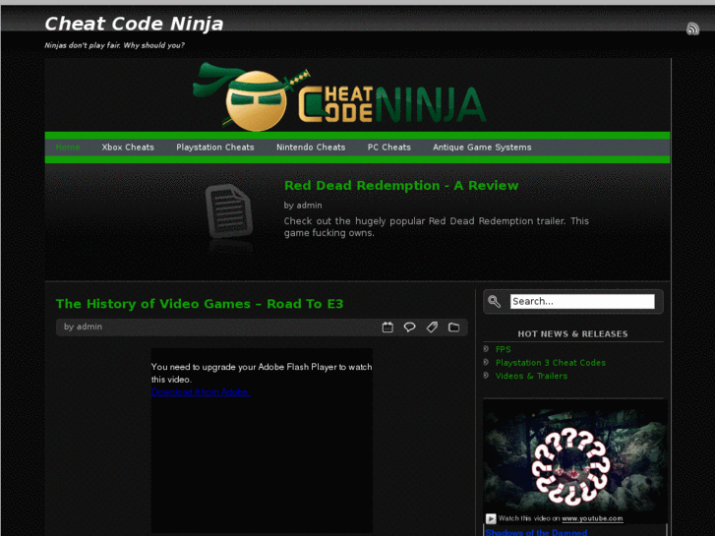The height and width of the screenshot is (536, 715).
Task: Click the Red Dead Redemption trailer excerpt text
Action: point(436,227)
